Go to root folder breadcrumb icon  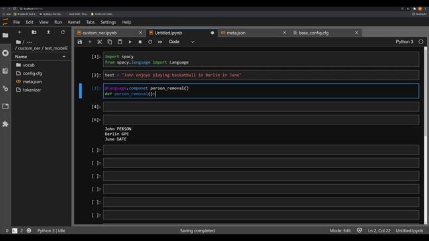coord(18,42)
